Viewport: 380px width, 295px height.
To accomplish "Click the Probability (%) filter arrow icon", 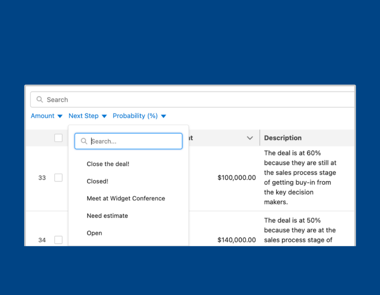I will tap(164, 116).
